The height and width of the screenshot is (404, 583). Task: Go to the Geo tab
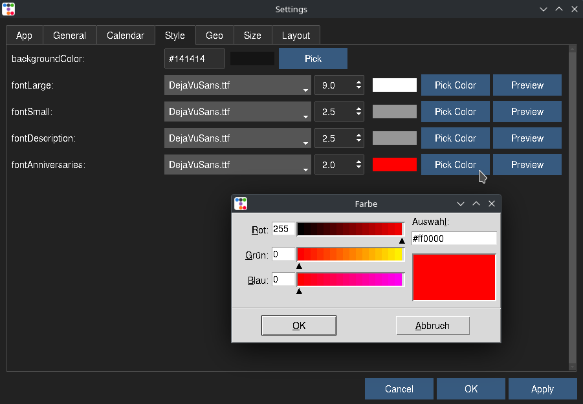215,36
